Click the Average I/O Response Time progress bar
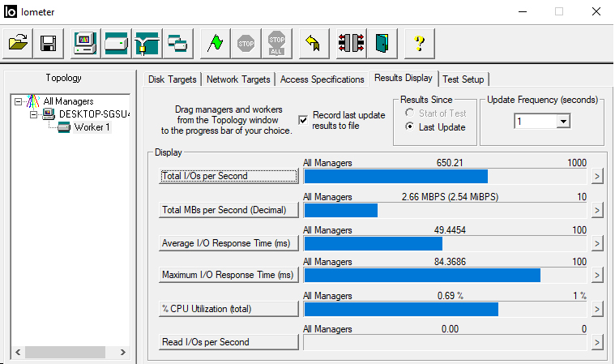615x364 pixels. point(446,243)
